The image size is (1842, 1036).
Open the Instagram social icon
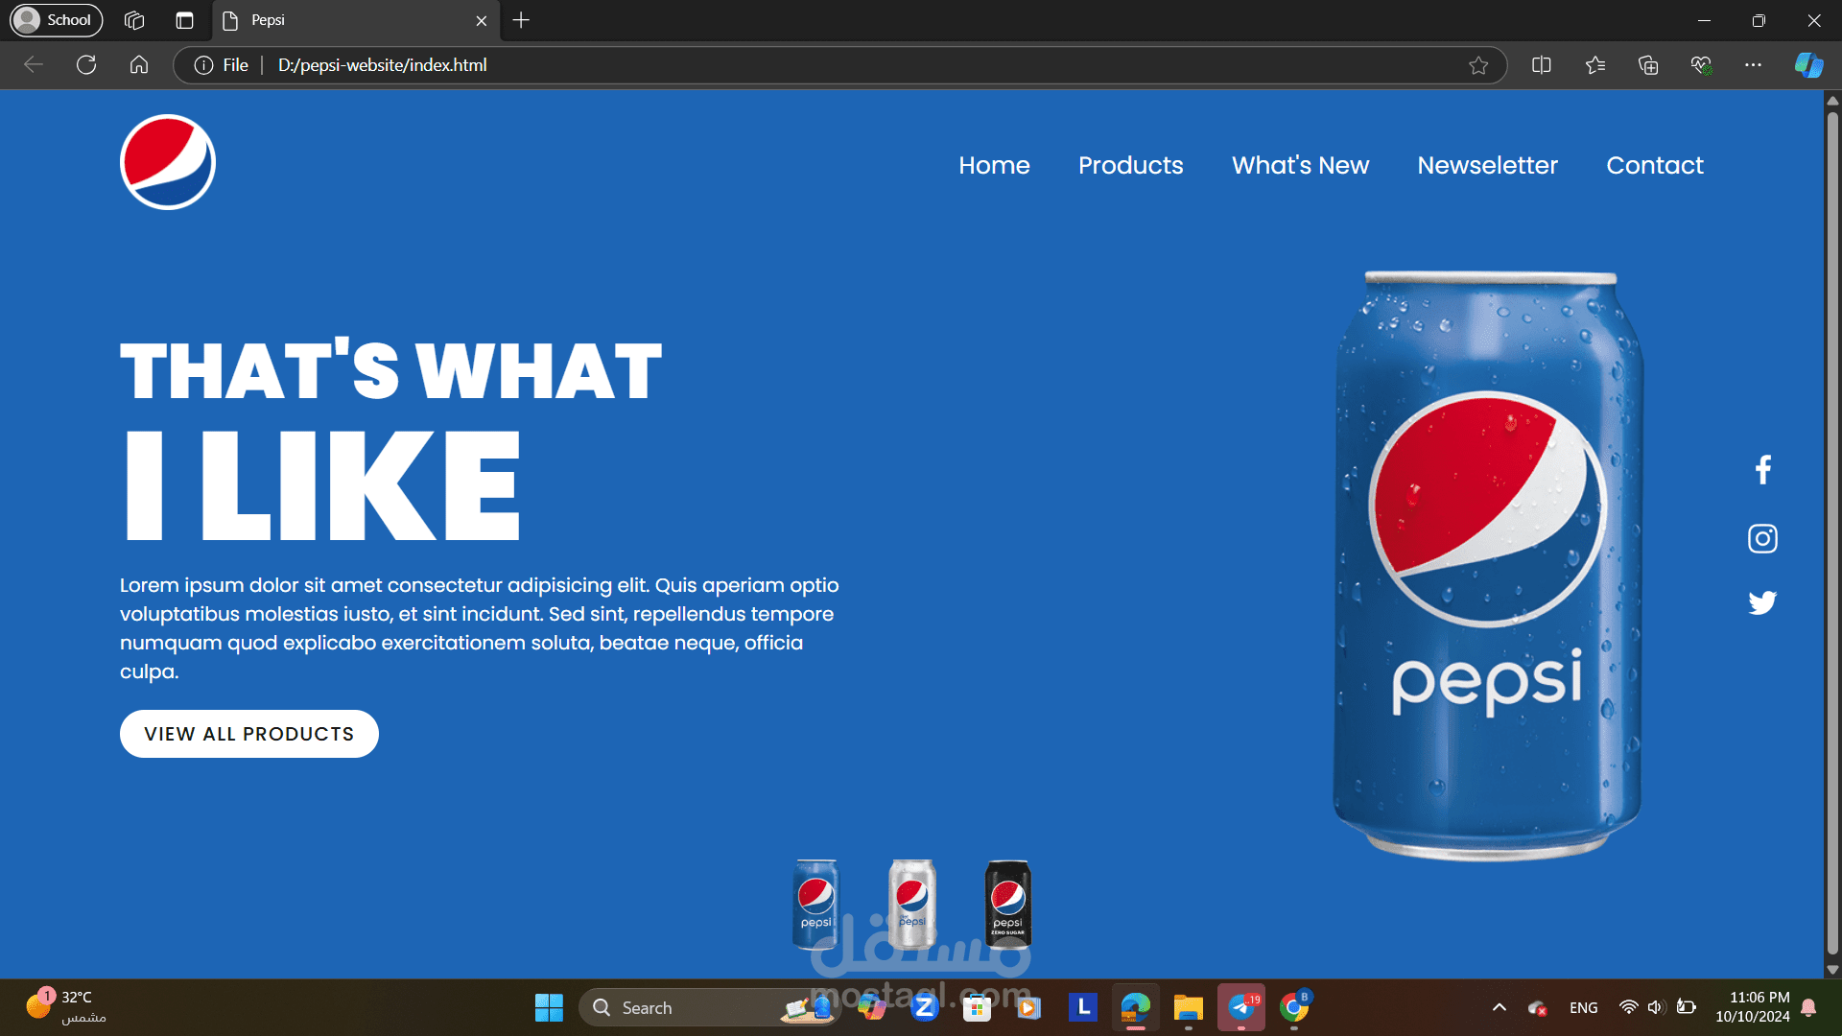[1762, 539]
